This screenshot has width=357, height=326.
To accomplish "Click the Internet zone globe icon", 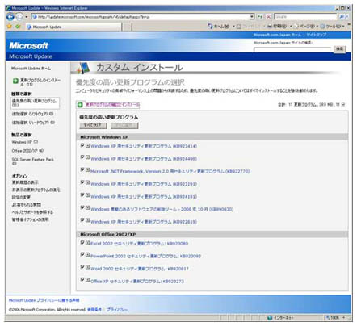I will click(x=270, y=318).
